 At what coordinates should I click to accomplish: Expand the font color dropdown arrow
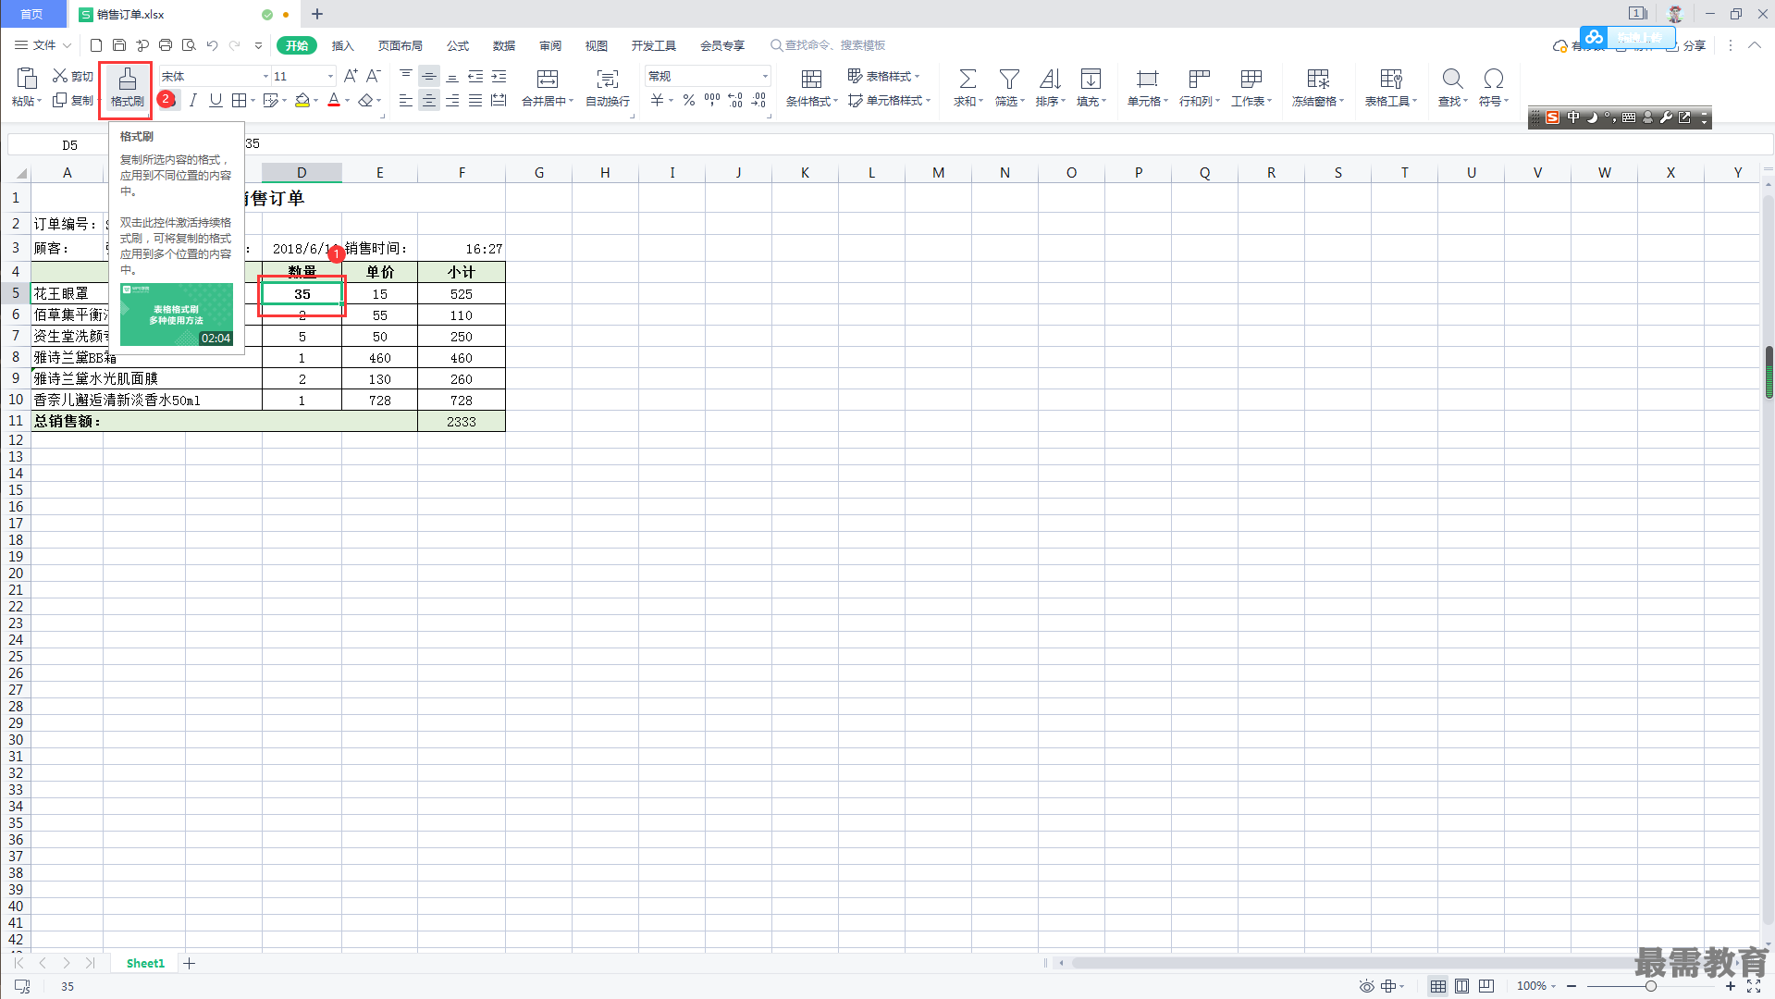click(348, 101)
